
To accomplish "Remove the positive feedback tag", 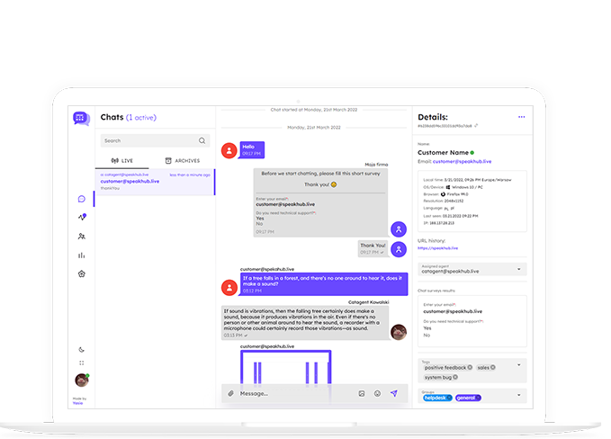I will [x=468, y=366].
